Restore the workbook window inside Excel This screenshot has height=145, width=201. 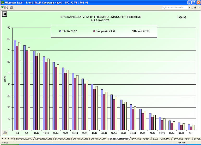point(195,8)
